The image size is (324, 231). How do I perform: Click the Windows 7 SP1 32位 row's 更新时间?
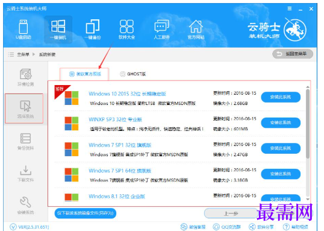(234, 144)
